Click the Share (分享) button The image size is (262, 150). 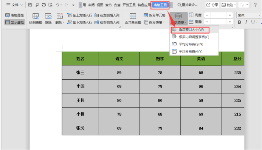pyautogui.click(x=212, y=5)
